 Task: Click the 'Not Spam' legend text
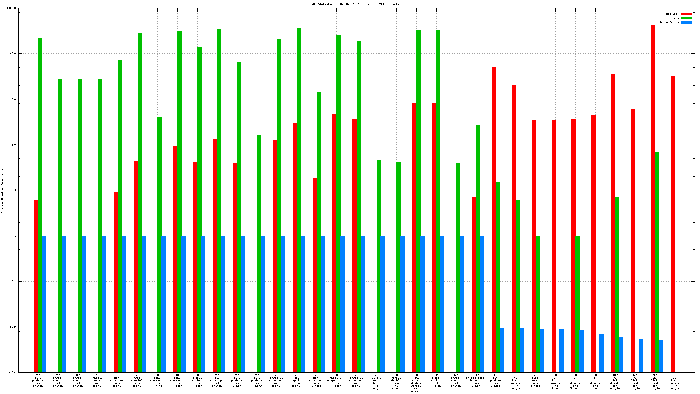672,14
